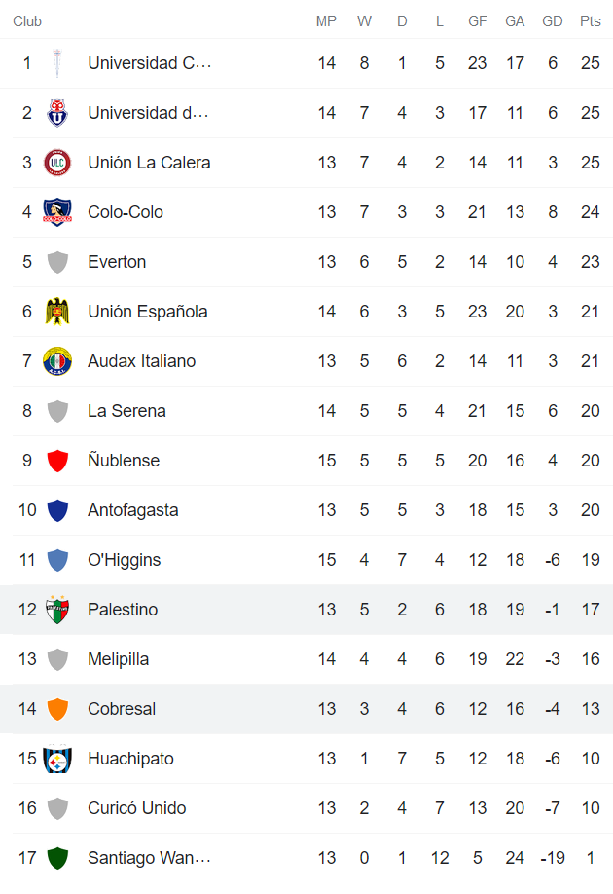The height and width of the screenshot is (894, 613).
Task: Click the Palestino club crest
Action: (x=57, y=610)
